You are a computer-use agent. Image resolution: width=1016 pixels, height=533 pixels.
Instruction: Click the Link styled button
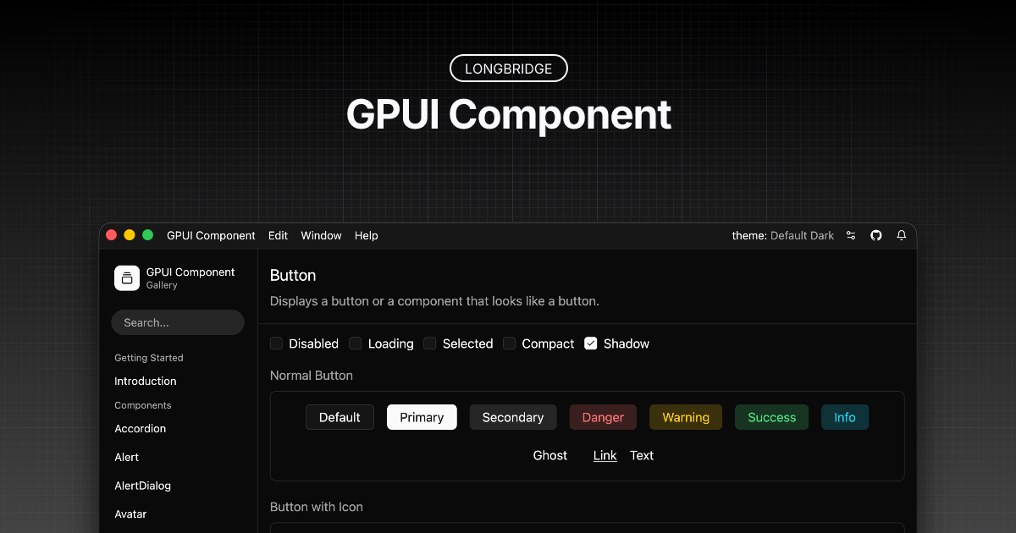(605, 455)
